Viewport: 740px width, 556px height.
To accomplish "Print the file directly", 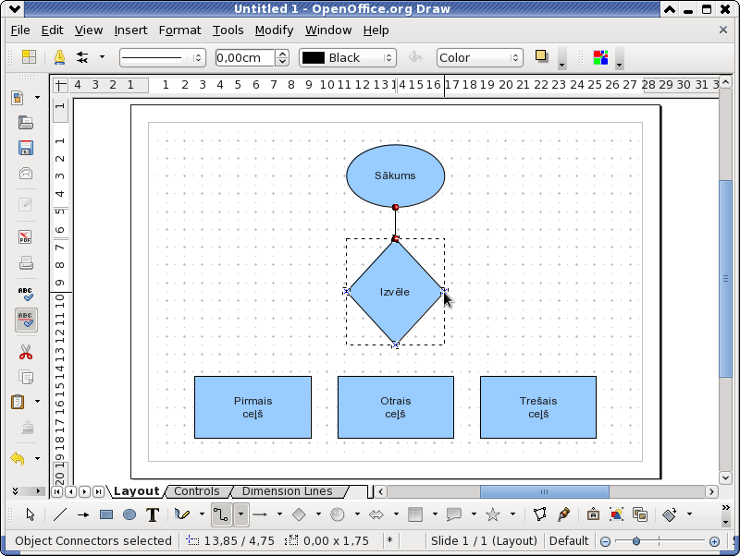I will pyautogui.click(x=26, y=262).
